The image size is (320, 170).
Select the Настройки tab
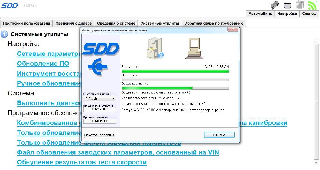coord(287,14)
